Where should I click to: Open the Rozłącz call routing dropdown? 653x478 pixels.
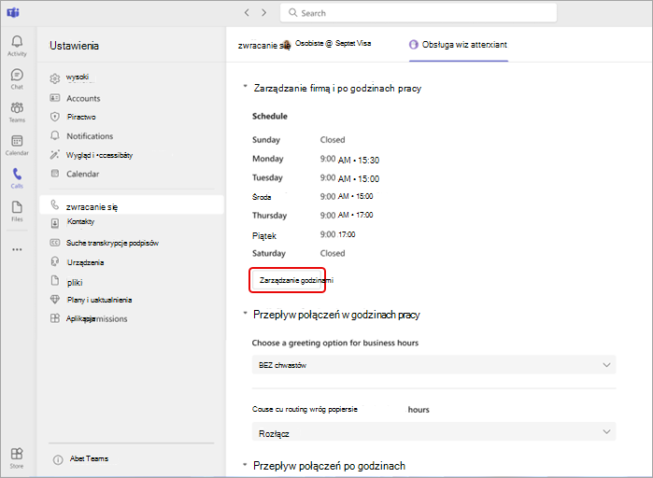(434, 432)
